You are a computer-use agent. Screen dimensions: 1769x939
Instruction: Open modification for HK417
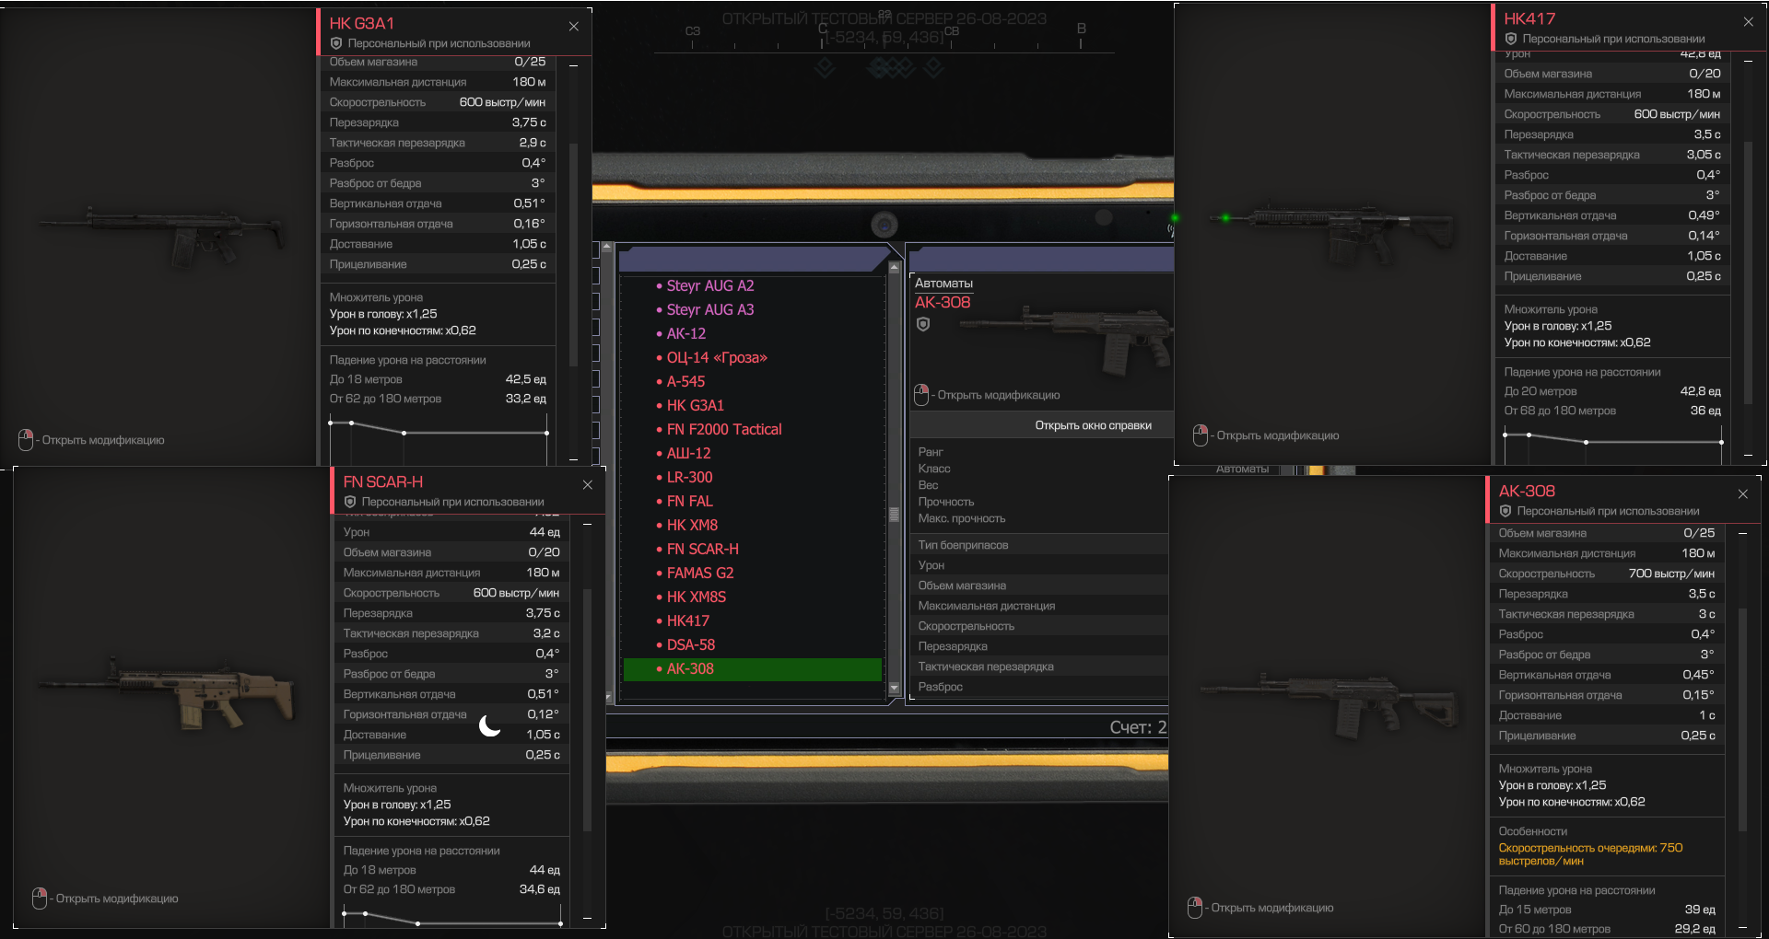(1278, 435)
